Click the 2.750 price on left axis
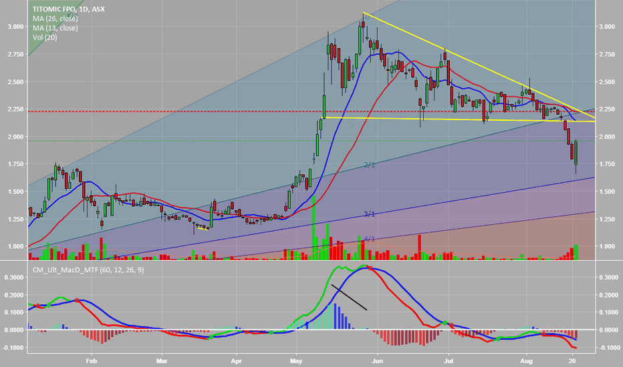Screen dimensions: 623x367 (x=15, y=54)
